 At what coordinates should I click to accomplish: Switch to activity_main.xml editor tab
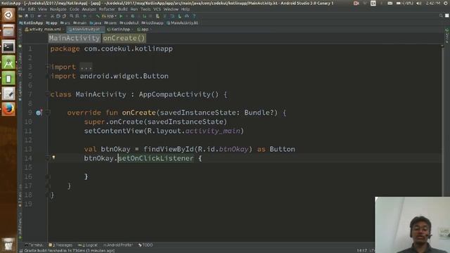pyautogui.click(x=43, y=30)
